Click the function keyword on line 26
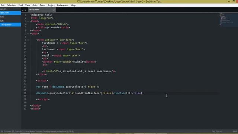This screenshot has height=134, width=238. pos(120,93)
